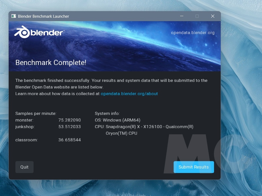Image resolution: width=262 pixels, height=196 pixels.
Task: Click the Blender logo in banner
Action: [x=39, y=32]
